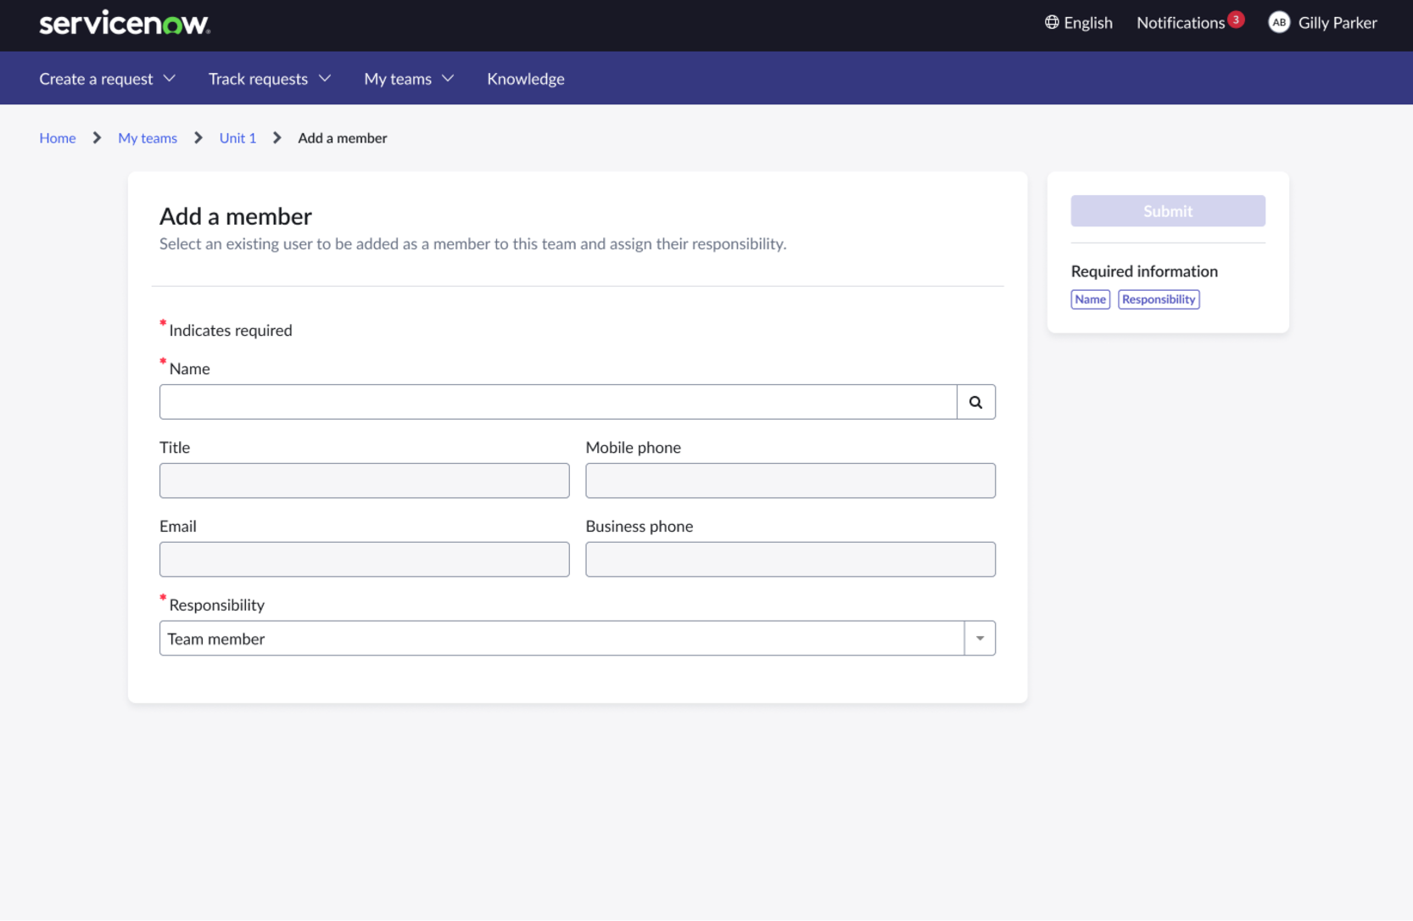Expand the My teams navbar chevron
Screen dimensions: 1413x921
coord(448,79)
